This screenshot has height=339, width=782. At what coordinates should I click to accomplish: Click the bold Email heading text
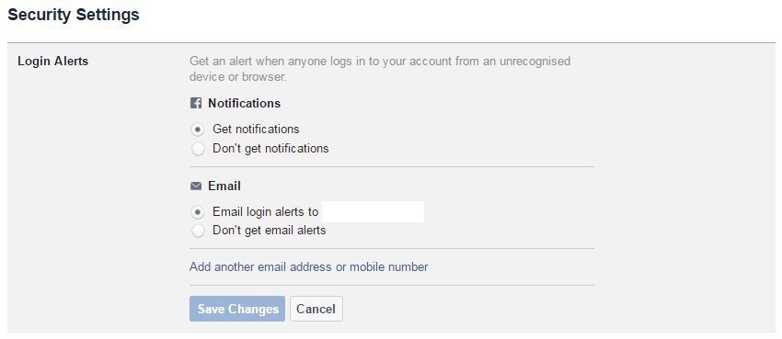point(224,186)
